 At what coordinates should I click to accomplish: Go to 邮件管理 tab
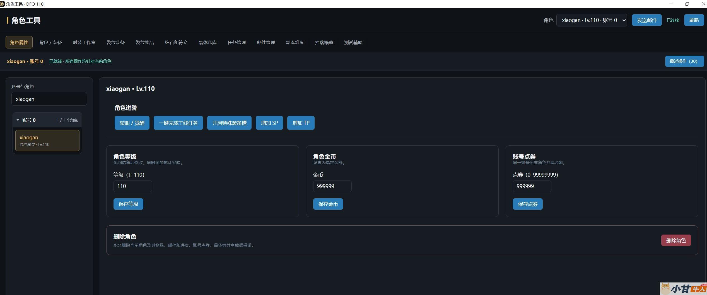tap(266, 42)
